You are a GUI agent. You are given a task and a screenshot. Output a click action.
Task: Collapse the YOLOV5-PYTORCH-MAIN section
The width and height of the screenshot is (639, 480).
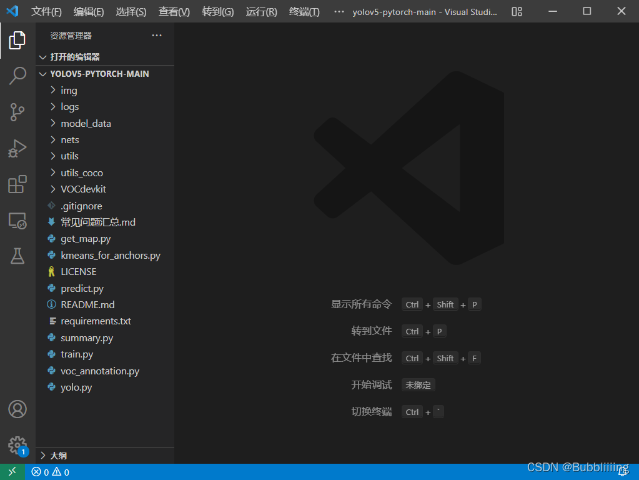click(x=105, y=74)
